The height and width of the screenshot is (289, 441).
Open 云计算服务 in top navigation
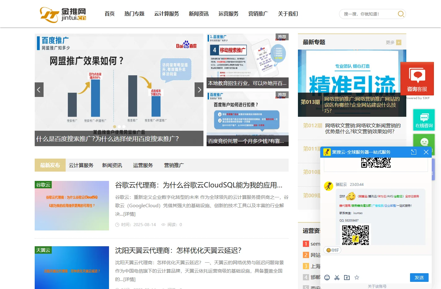pos(167,14)
